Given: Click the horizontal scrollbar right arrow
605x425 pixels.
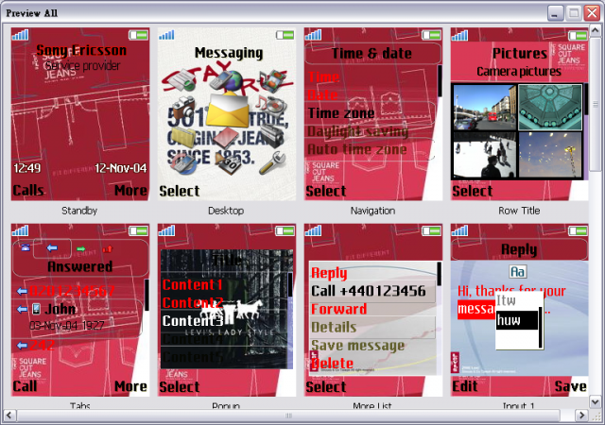Looking at the screenshot, I should pyautogui.click(x=581, y=416).
